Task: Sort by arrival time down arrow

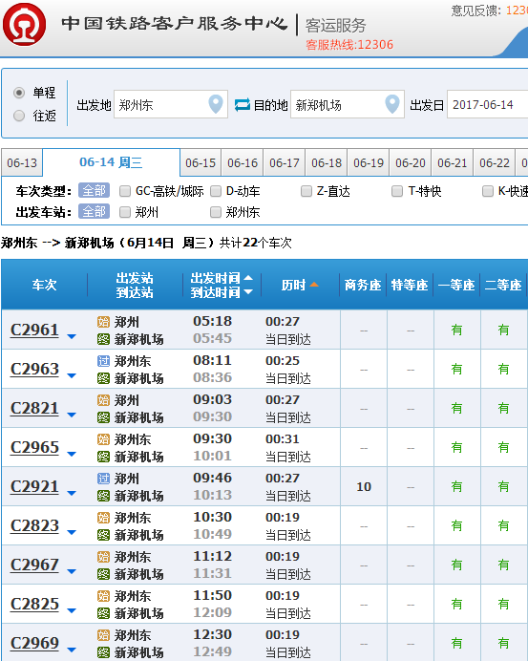Action: coord(248,291)
